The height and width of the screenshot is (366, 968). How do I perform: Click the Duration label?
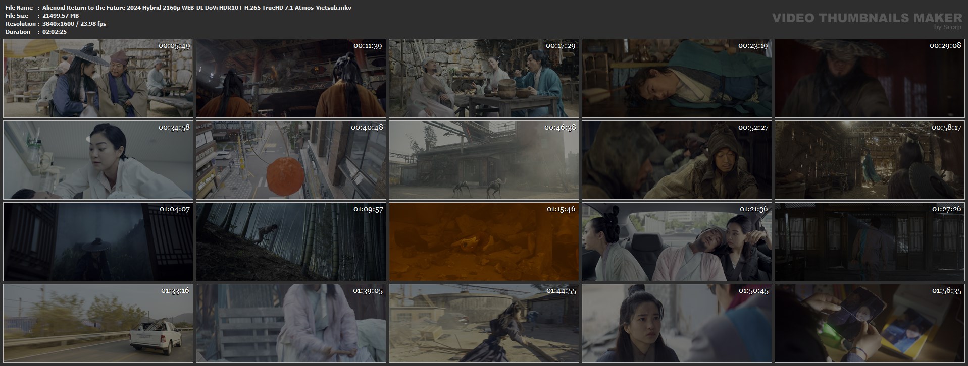point(18,32)
